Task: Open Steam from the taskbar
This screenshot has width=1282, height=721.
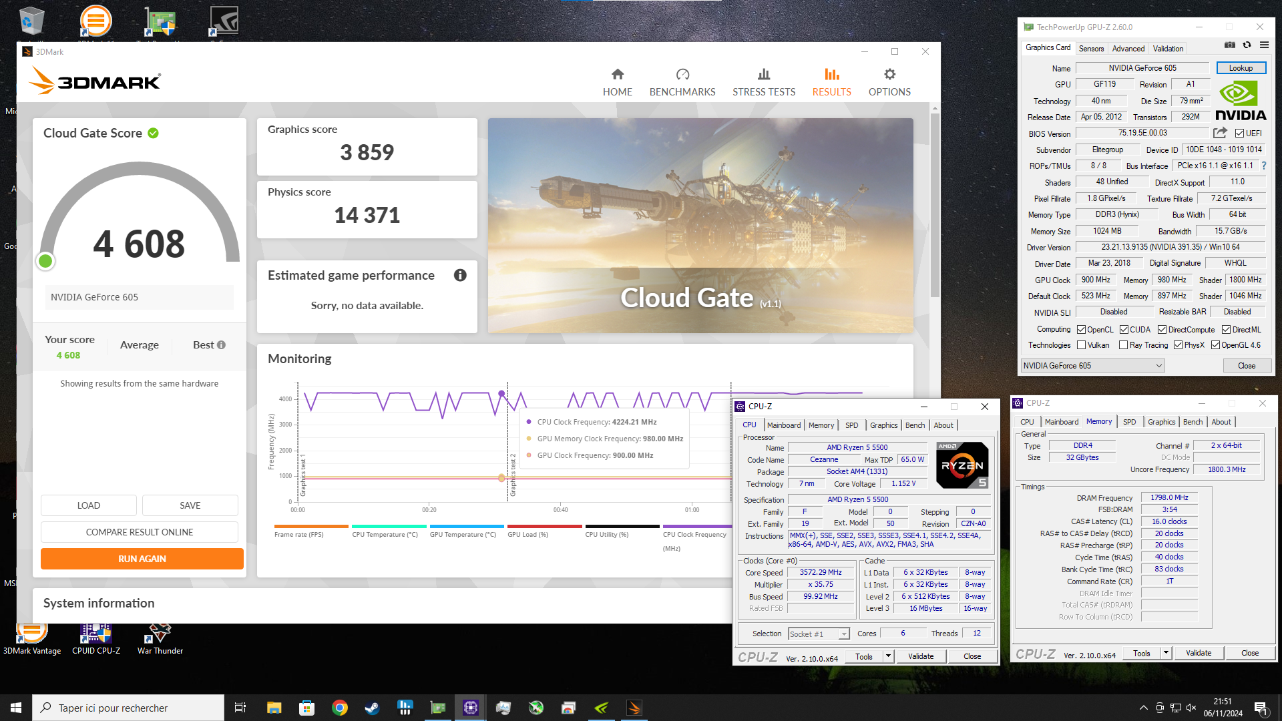Action: pyautogui.click(x=372, y=708)
